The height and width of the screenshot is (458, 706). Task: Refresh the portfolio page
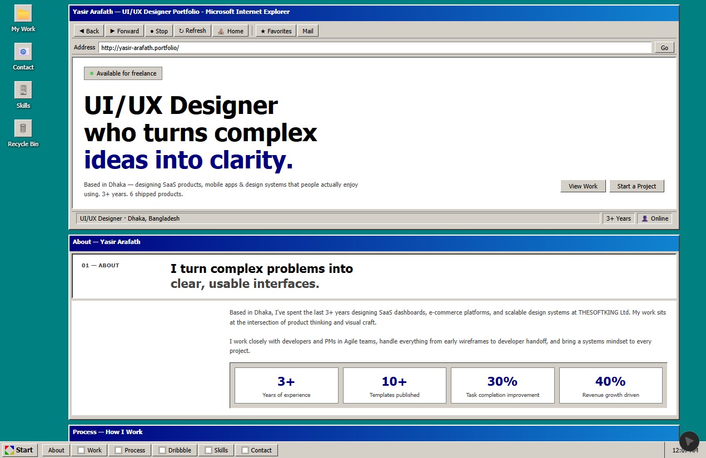pyautogui.click(x=192, y=31)
